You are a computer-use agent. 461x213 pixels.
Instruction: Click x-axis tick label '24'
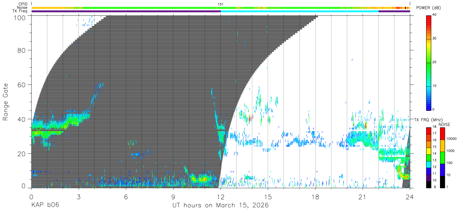click(410, 196)
